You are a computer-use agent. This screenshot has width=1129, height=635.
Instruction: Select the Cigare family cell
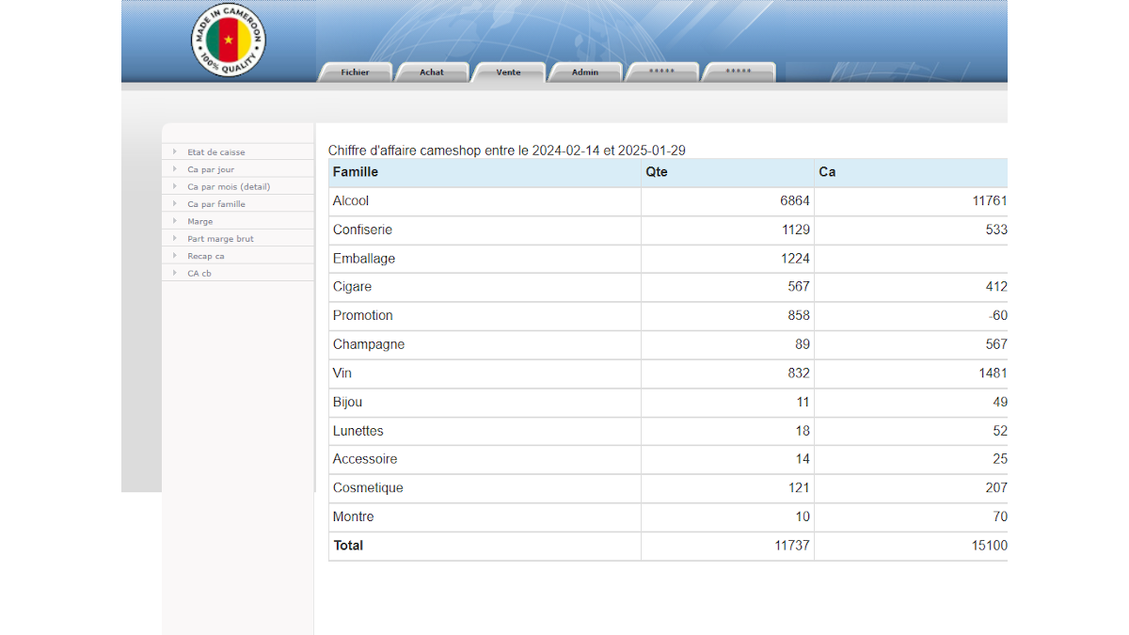pyautogui.click(x=485, y=287)
